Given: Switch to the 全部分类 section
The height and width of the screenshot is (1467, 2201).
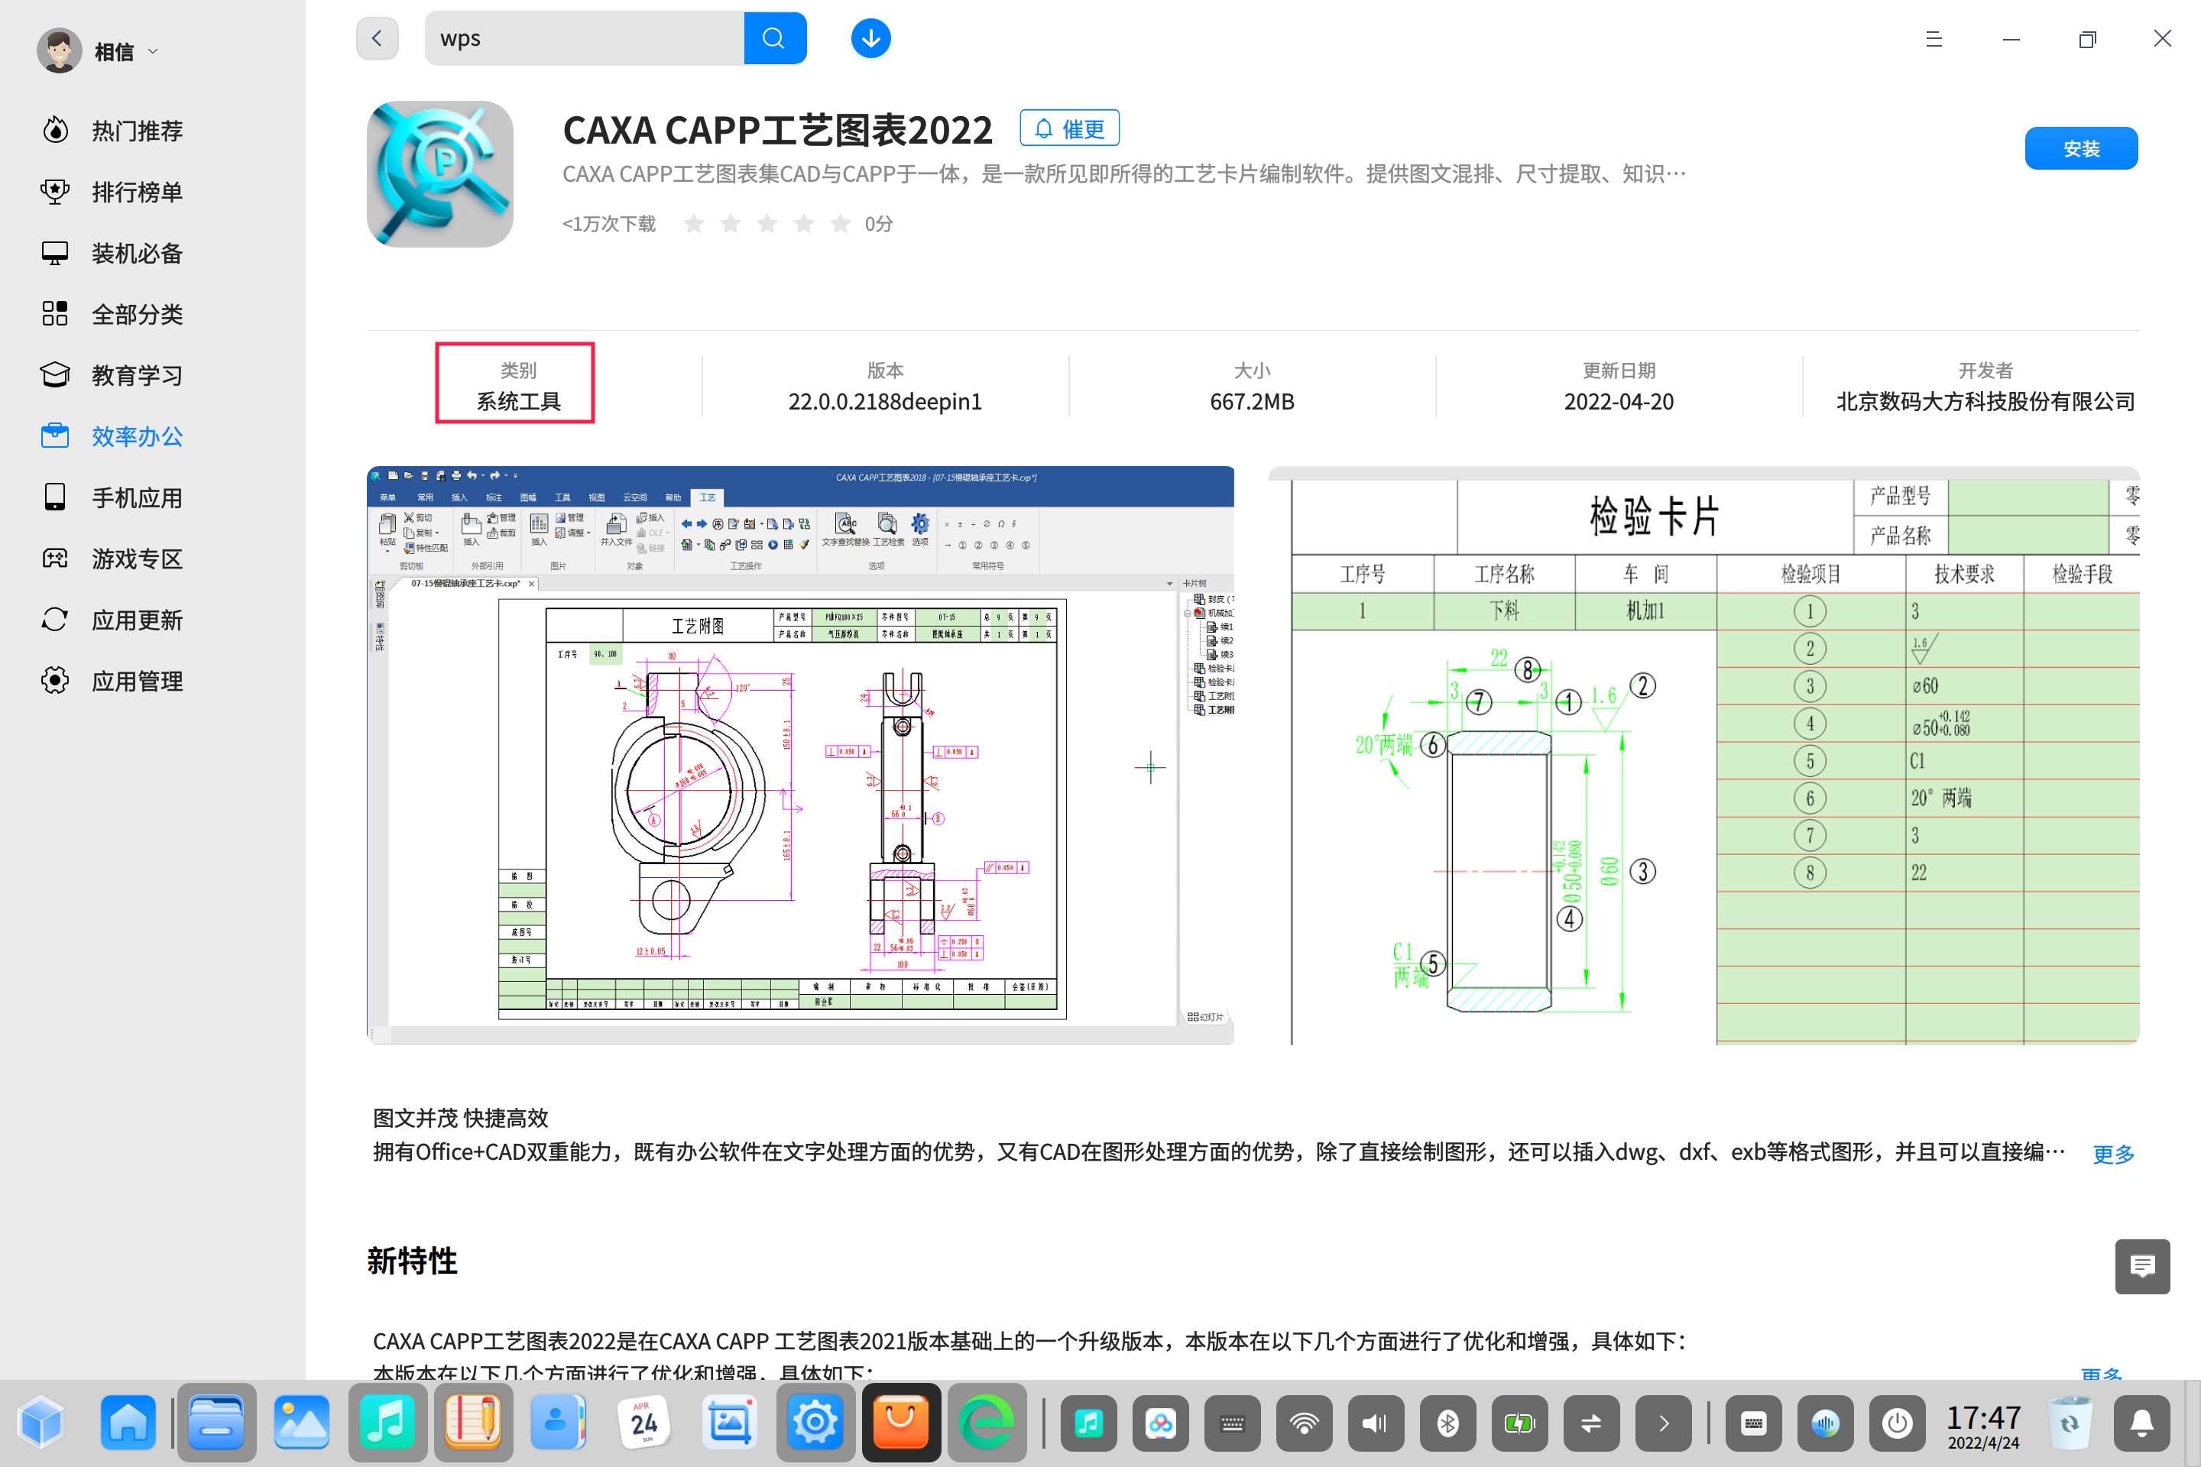Looking at the screenshot, I should [x=138, y=314].
